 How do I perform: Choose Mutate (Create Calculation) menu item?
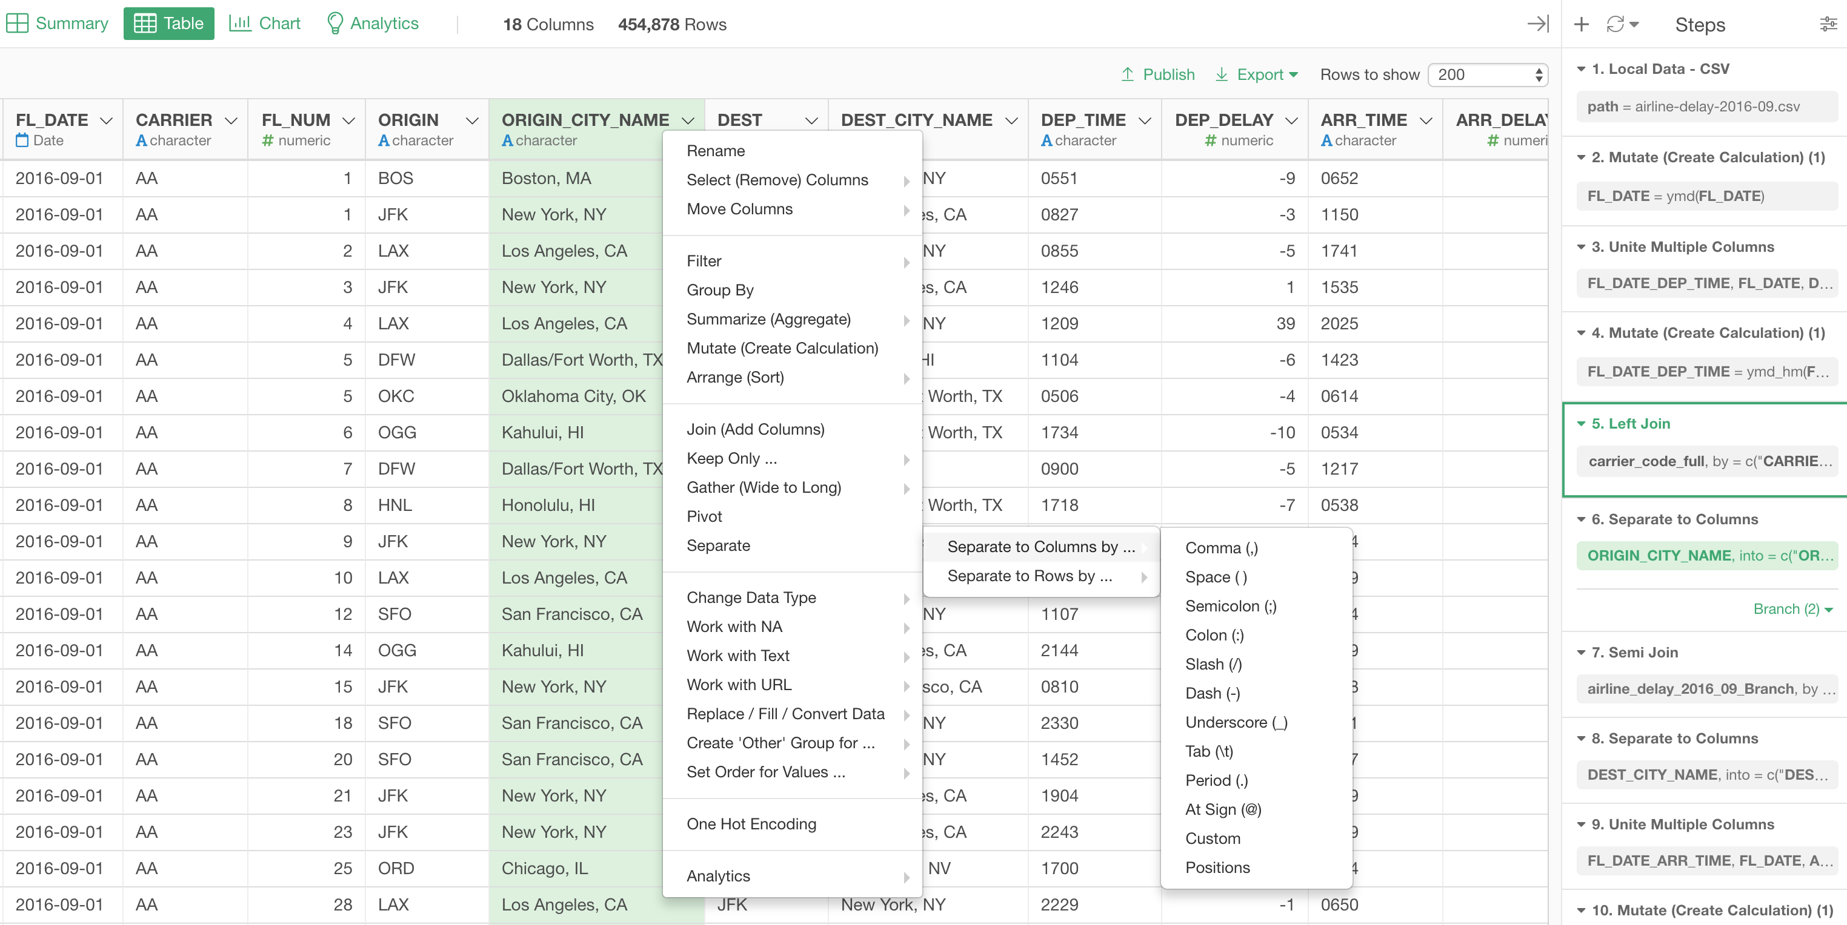[x=791, y=348]
